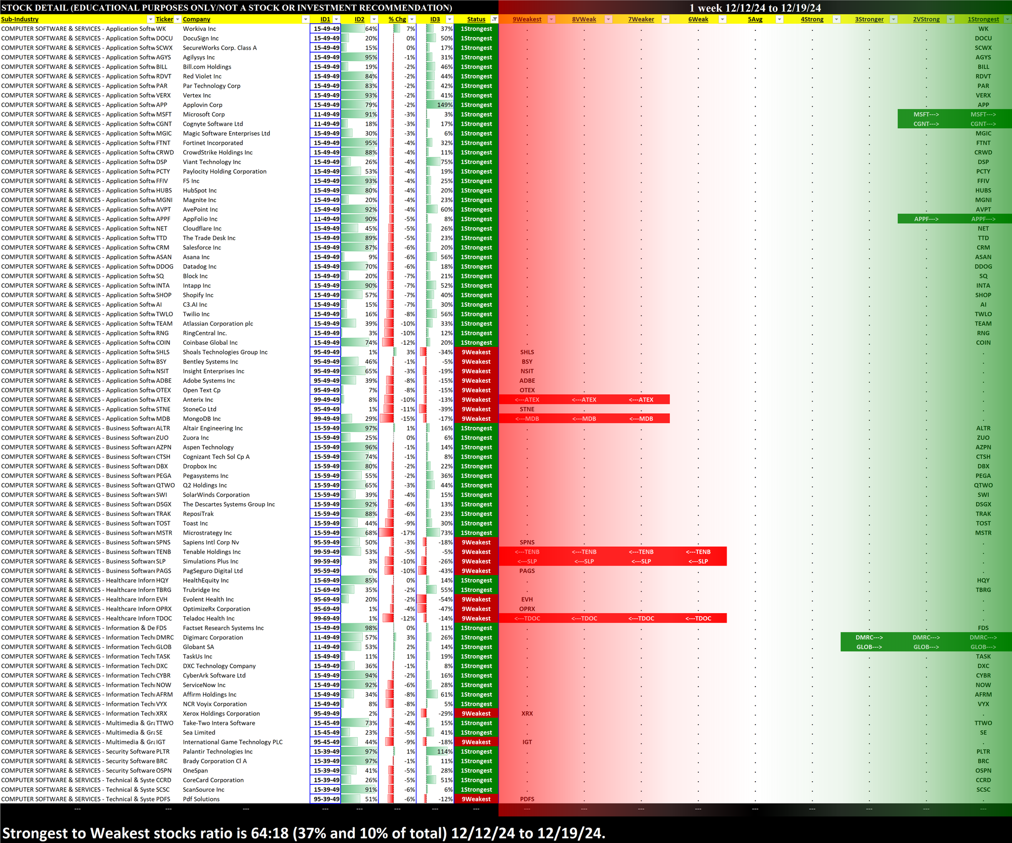Click the red 9Weakest status cell for Adobe

476,381
